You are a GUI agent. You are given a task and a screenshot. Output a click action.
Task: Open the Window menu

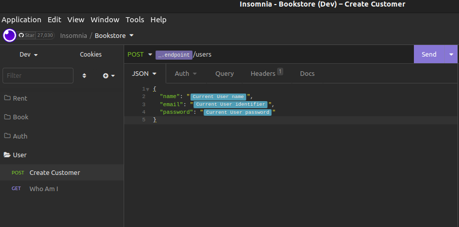coord(105,20)
